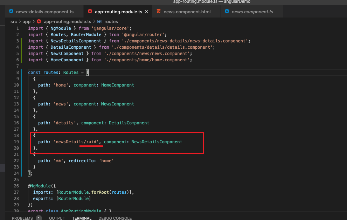Switch to the news.component.html tab

(187, 12)
